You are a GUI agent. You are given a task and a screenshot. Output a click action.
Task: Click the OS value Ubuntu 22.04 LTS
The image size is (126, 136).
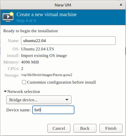pyautogui.click(x=38, y=49)
